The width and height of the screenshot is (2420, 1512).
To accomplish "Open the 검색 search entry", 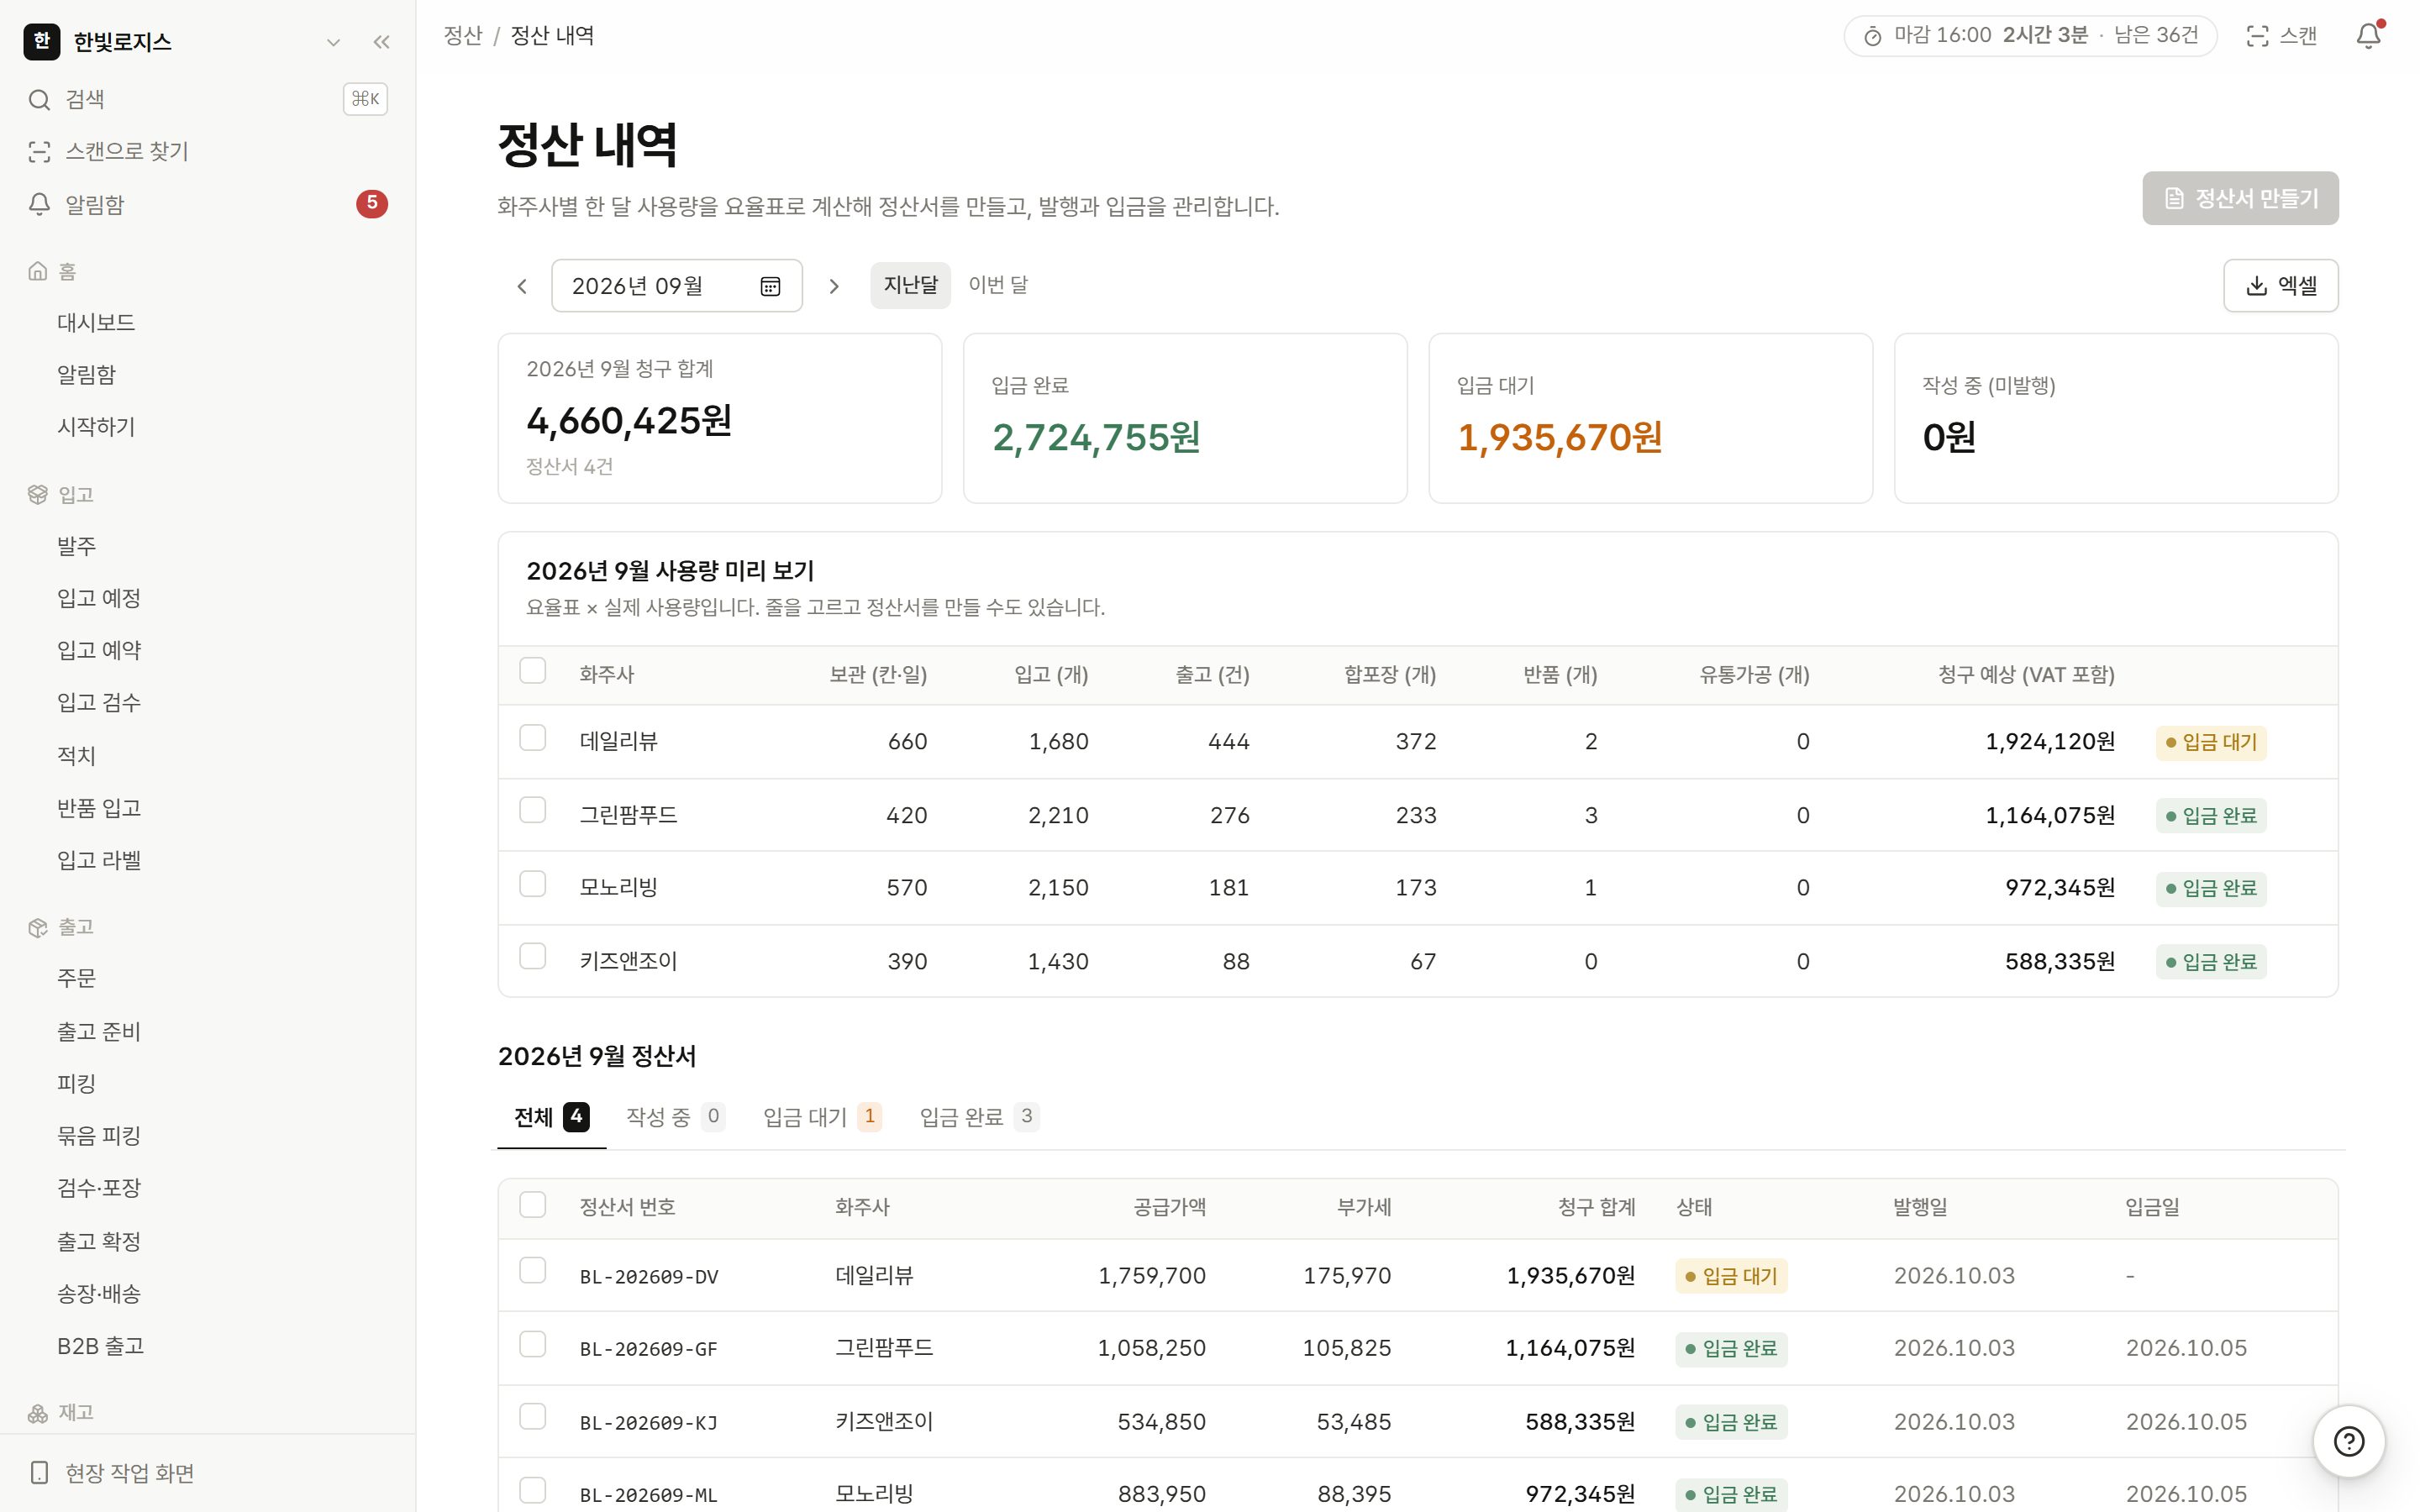I will (x=207, y=99).
